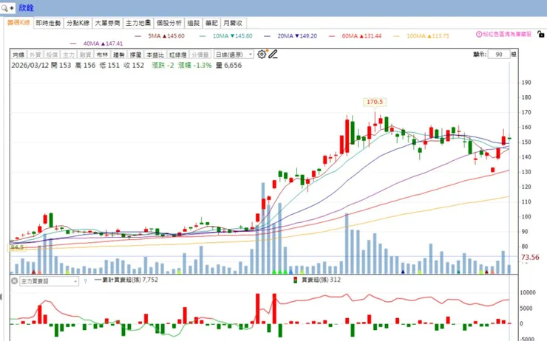Viewport: 547px width, 341px height.
Task: Expand the 主力買賣超 indicator dropdown
Action: [50, 281]
